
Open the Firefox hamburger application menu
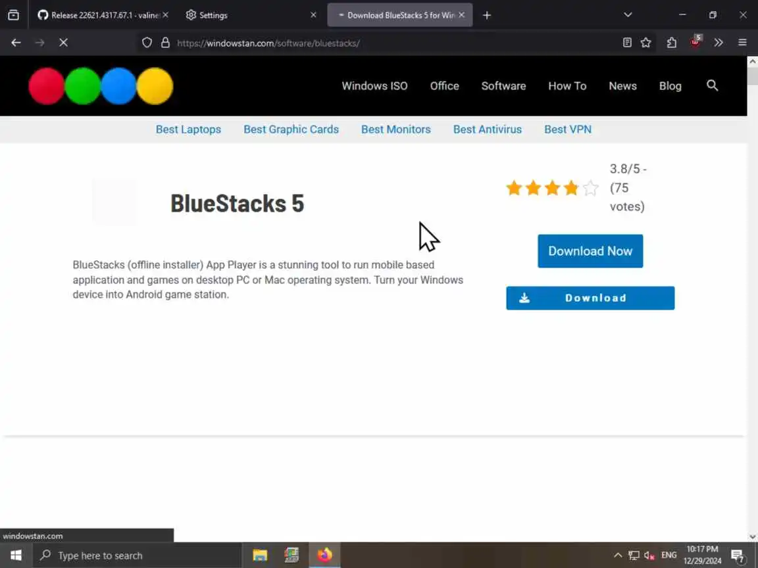point(742,43)
